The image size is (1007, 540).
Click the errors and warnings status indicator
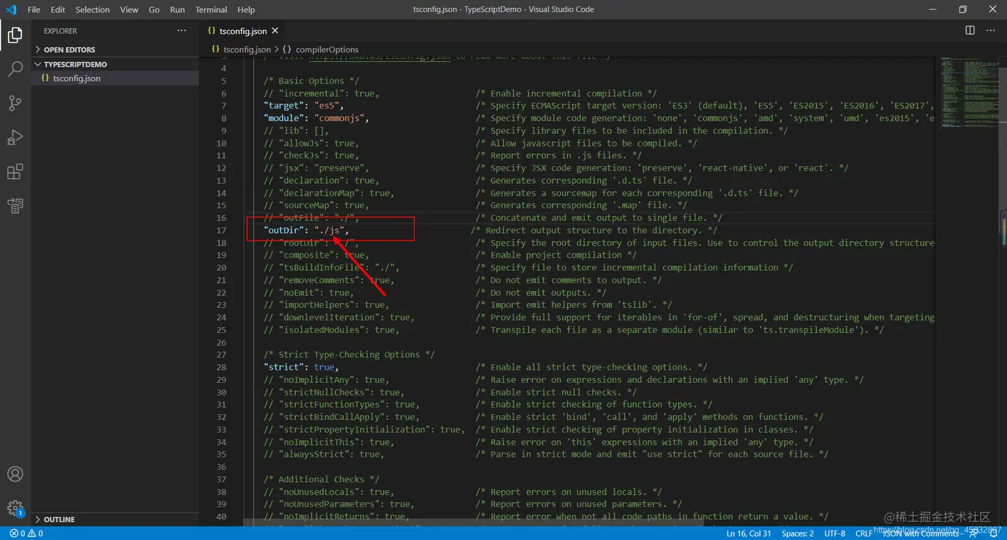[26, 533]
